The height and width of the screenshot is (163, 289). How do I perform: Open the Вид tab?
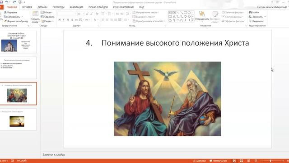click(141, 7)
